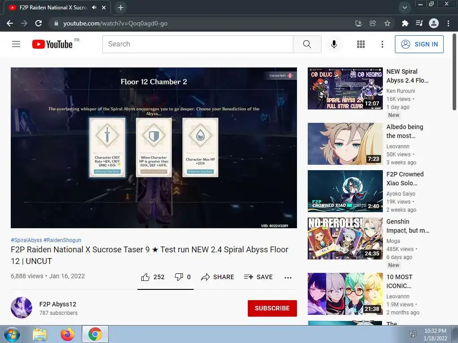
Task: Click the address bar URL
Action: coord(115,23)
